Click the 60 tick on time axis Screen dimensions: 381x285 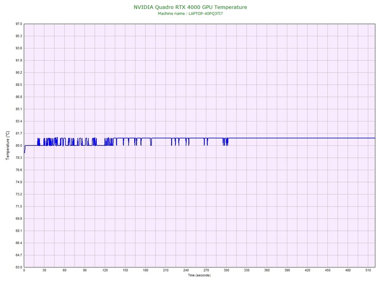click(64, 270)
